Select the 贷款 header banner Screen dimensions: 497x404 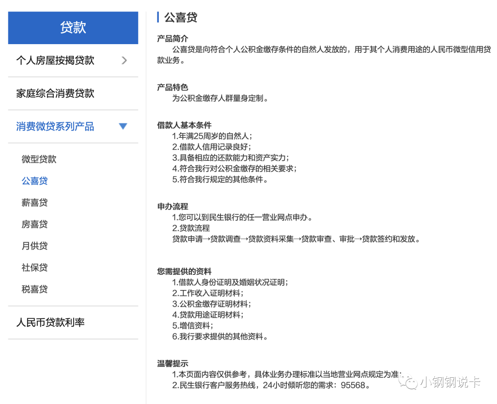[73, 28]
